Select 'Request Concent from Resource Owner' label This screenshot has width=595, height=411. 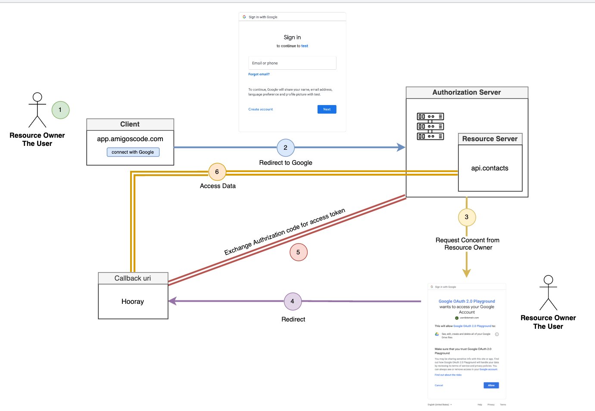coord(467,244)
